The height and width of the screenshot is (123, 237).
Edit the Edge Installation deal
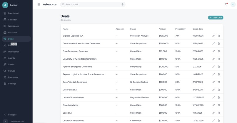pyautogui.click(x=213, y=105)
